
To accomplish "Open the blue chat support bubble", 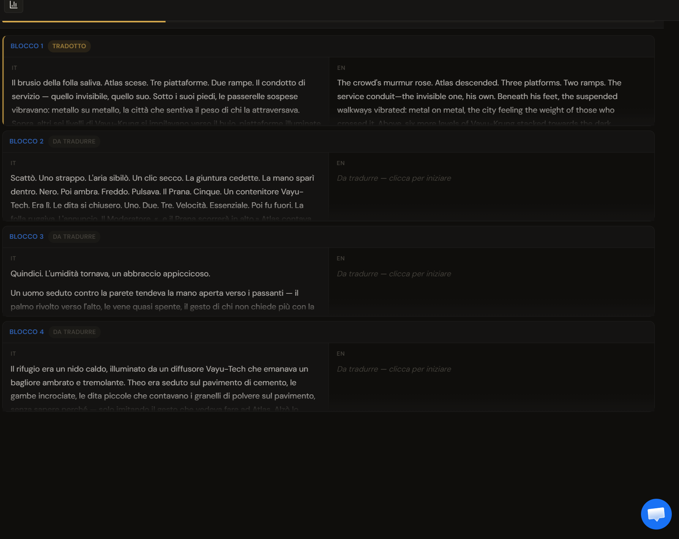I will [656, 514].
